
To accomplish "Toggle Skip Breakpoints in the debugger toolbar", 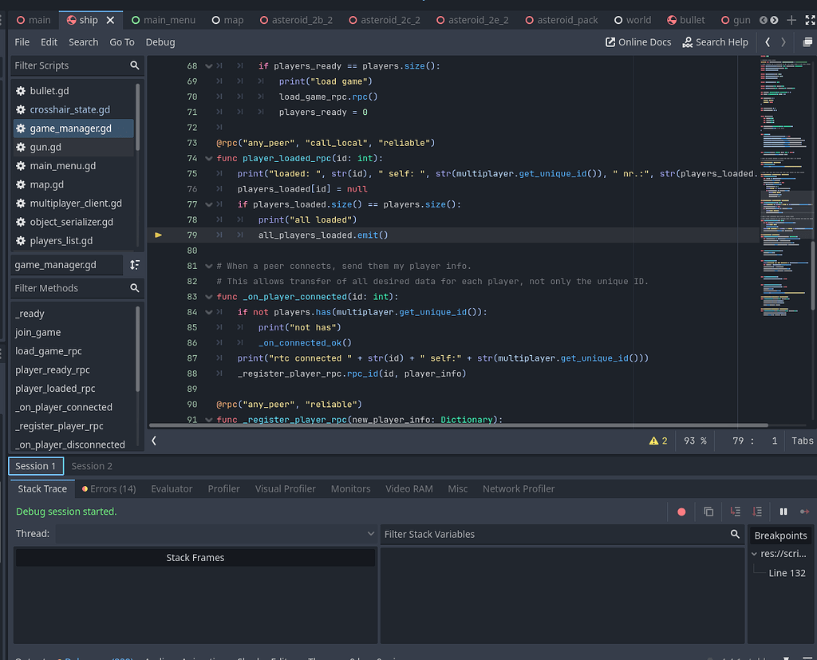I will coord(682,512).
